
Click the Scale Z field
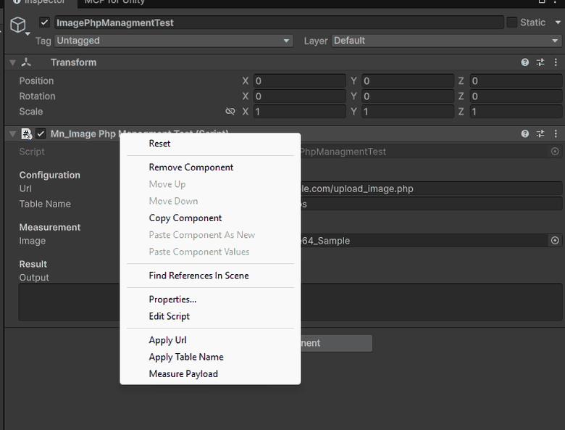point(516,112)
